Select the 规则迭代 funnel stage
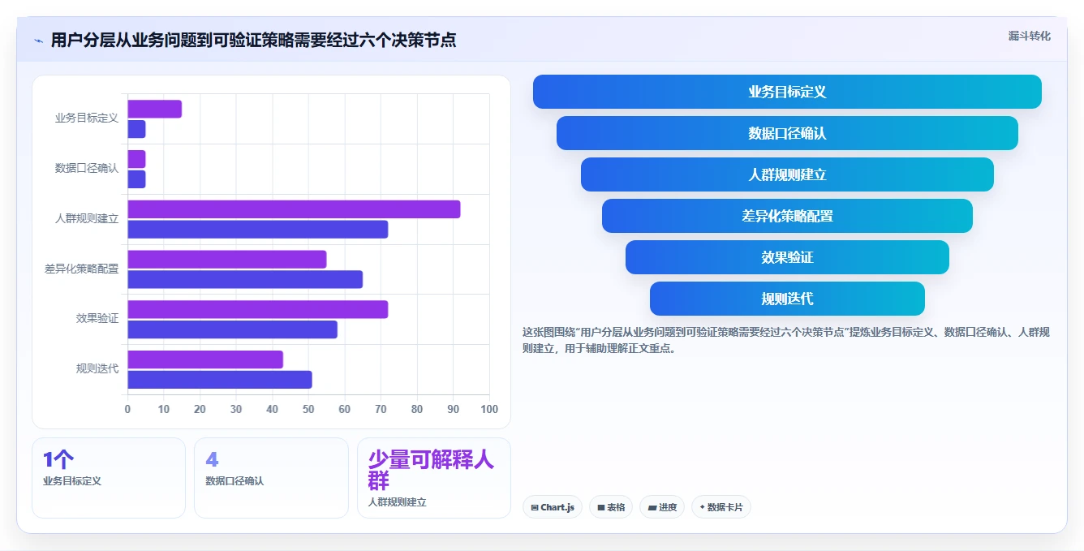The width and height of the screenshot is (1084, 551). click(x=787, y=299)
